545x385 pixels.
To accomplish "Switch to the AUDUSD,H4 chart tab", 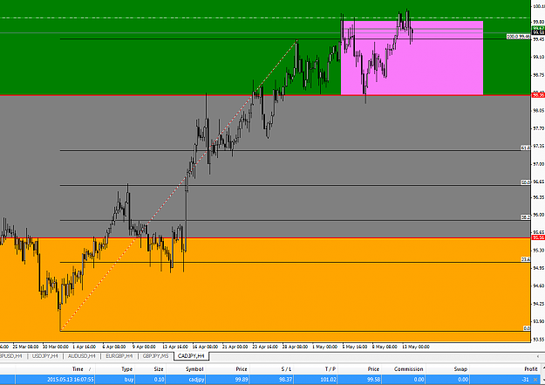I will pyautogui.click(x=81, y=356).
